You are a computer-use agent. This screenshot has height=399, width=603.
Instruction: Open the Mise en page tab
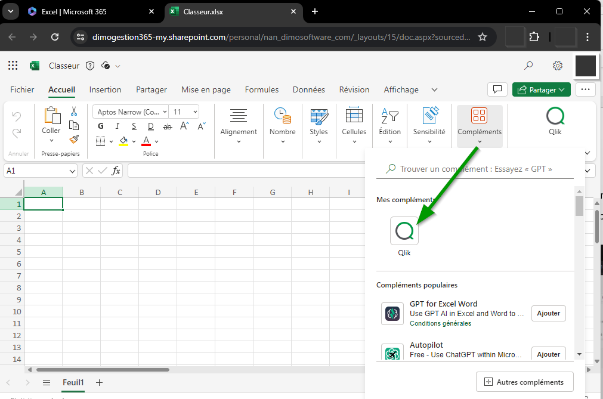(x=206, y=89)
